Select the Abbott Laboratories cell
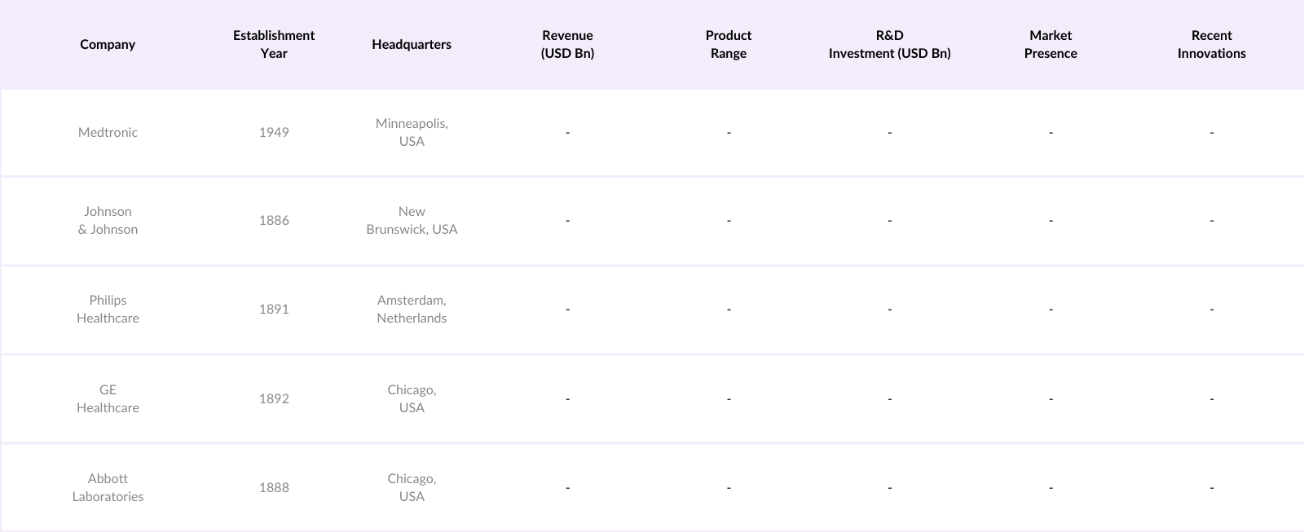Screen dimensions: 1304x532 [108, 487]
